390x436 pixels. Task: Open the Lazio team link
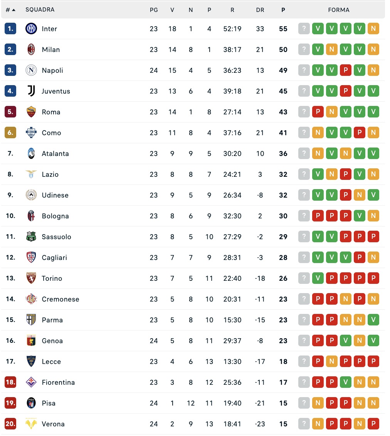[x=50, y=174]
